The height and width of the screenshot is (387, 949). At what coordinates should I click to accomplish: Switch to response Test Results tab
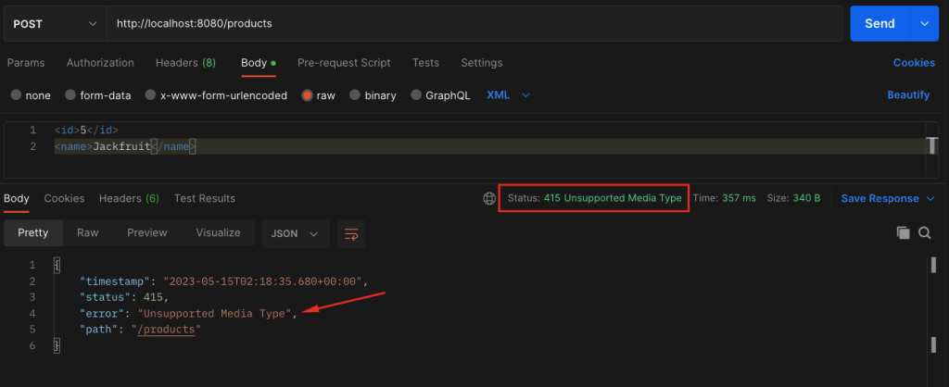[204, 198]
